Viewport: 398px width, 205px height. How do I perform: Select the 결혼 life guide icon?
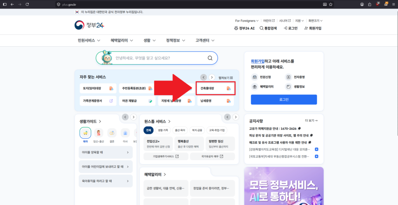point(112,133)
